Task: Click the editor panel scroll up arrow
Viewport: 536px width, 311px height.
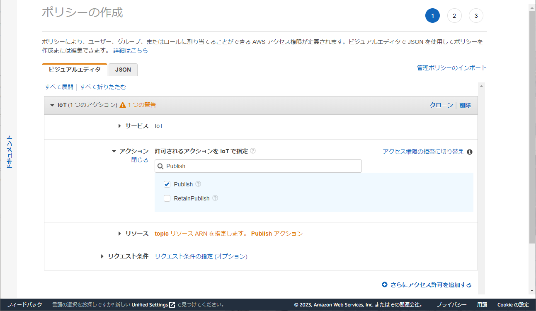Action: pos(481,86)
